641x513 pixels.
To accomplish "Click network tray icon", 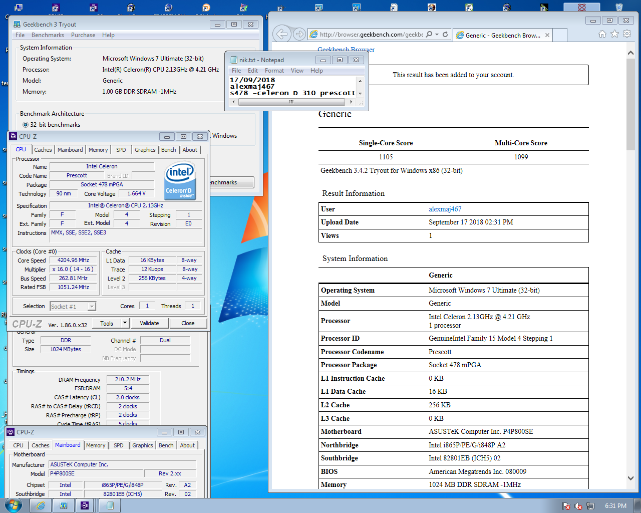I will [x=590, y=506].
